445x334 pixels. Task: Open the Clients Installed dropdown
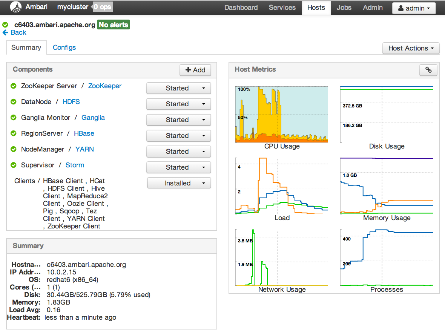coord(179,183)
